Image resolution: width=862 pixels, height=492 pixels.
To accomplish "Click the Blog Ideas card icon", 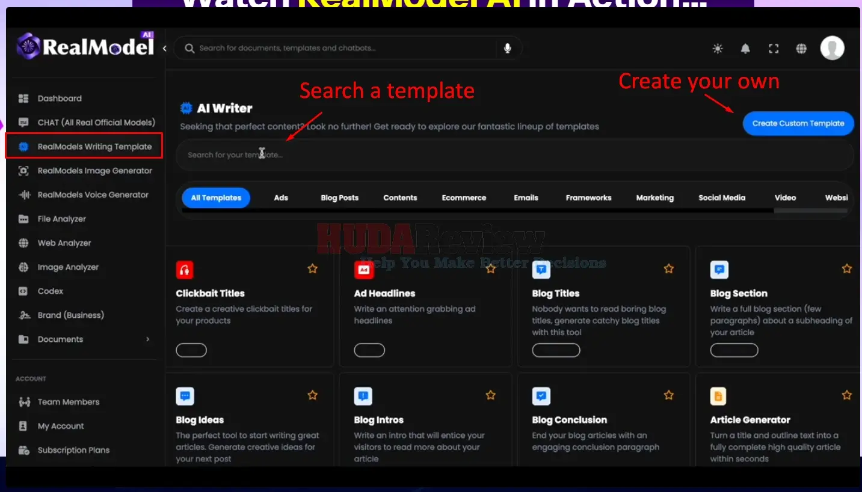I will click(x=185, y=396).
